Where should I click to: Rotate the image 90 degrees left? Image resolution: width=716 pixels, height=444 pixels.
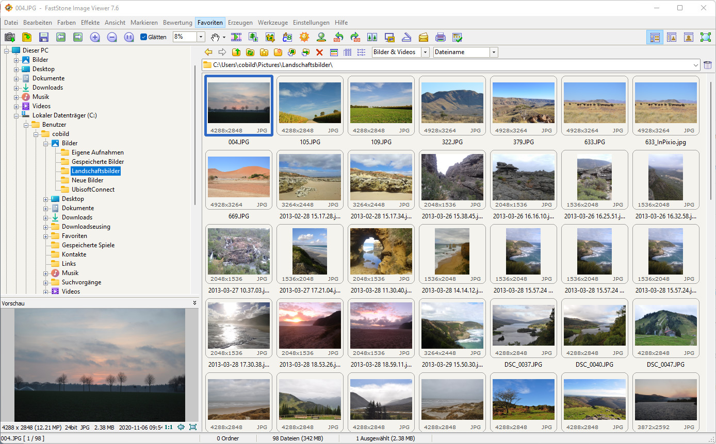coord(338,37)
